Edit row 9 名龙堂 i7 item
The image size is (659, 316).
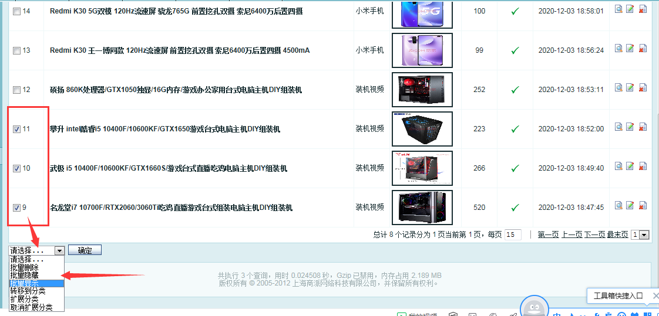tap(630, 205)
